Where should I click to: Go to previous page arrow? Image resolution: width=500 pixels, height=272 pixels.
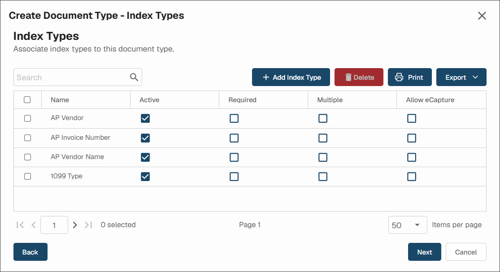pyautogui.click(x=34, y=225)
